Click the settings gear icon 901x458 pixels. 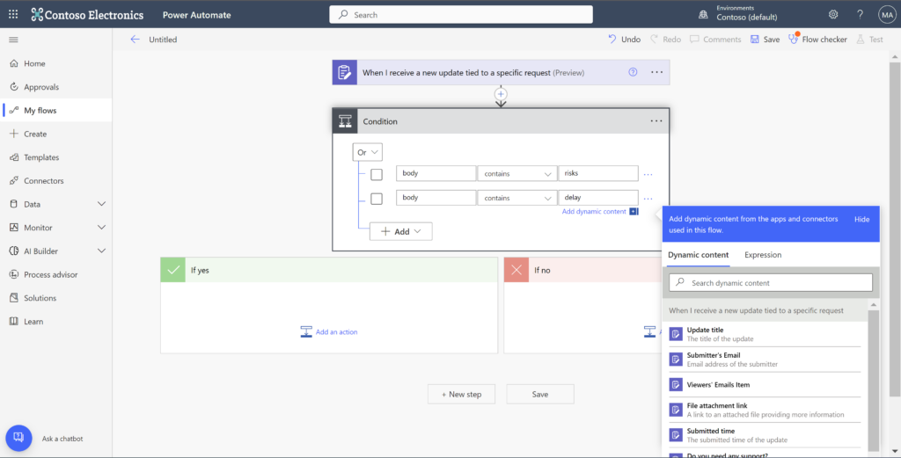[x=833, y=14]
